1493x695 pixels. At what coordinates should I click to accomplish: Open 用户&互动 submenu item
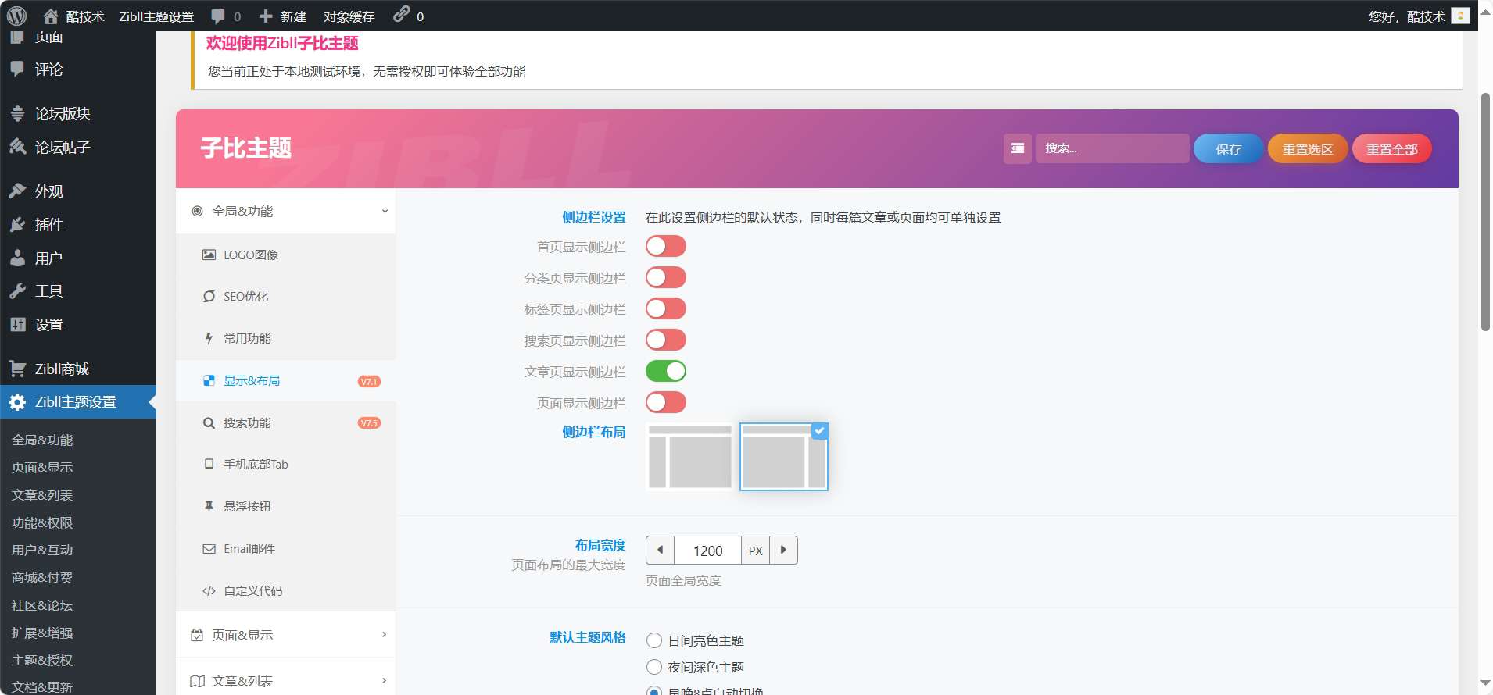coord(42,551)
